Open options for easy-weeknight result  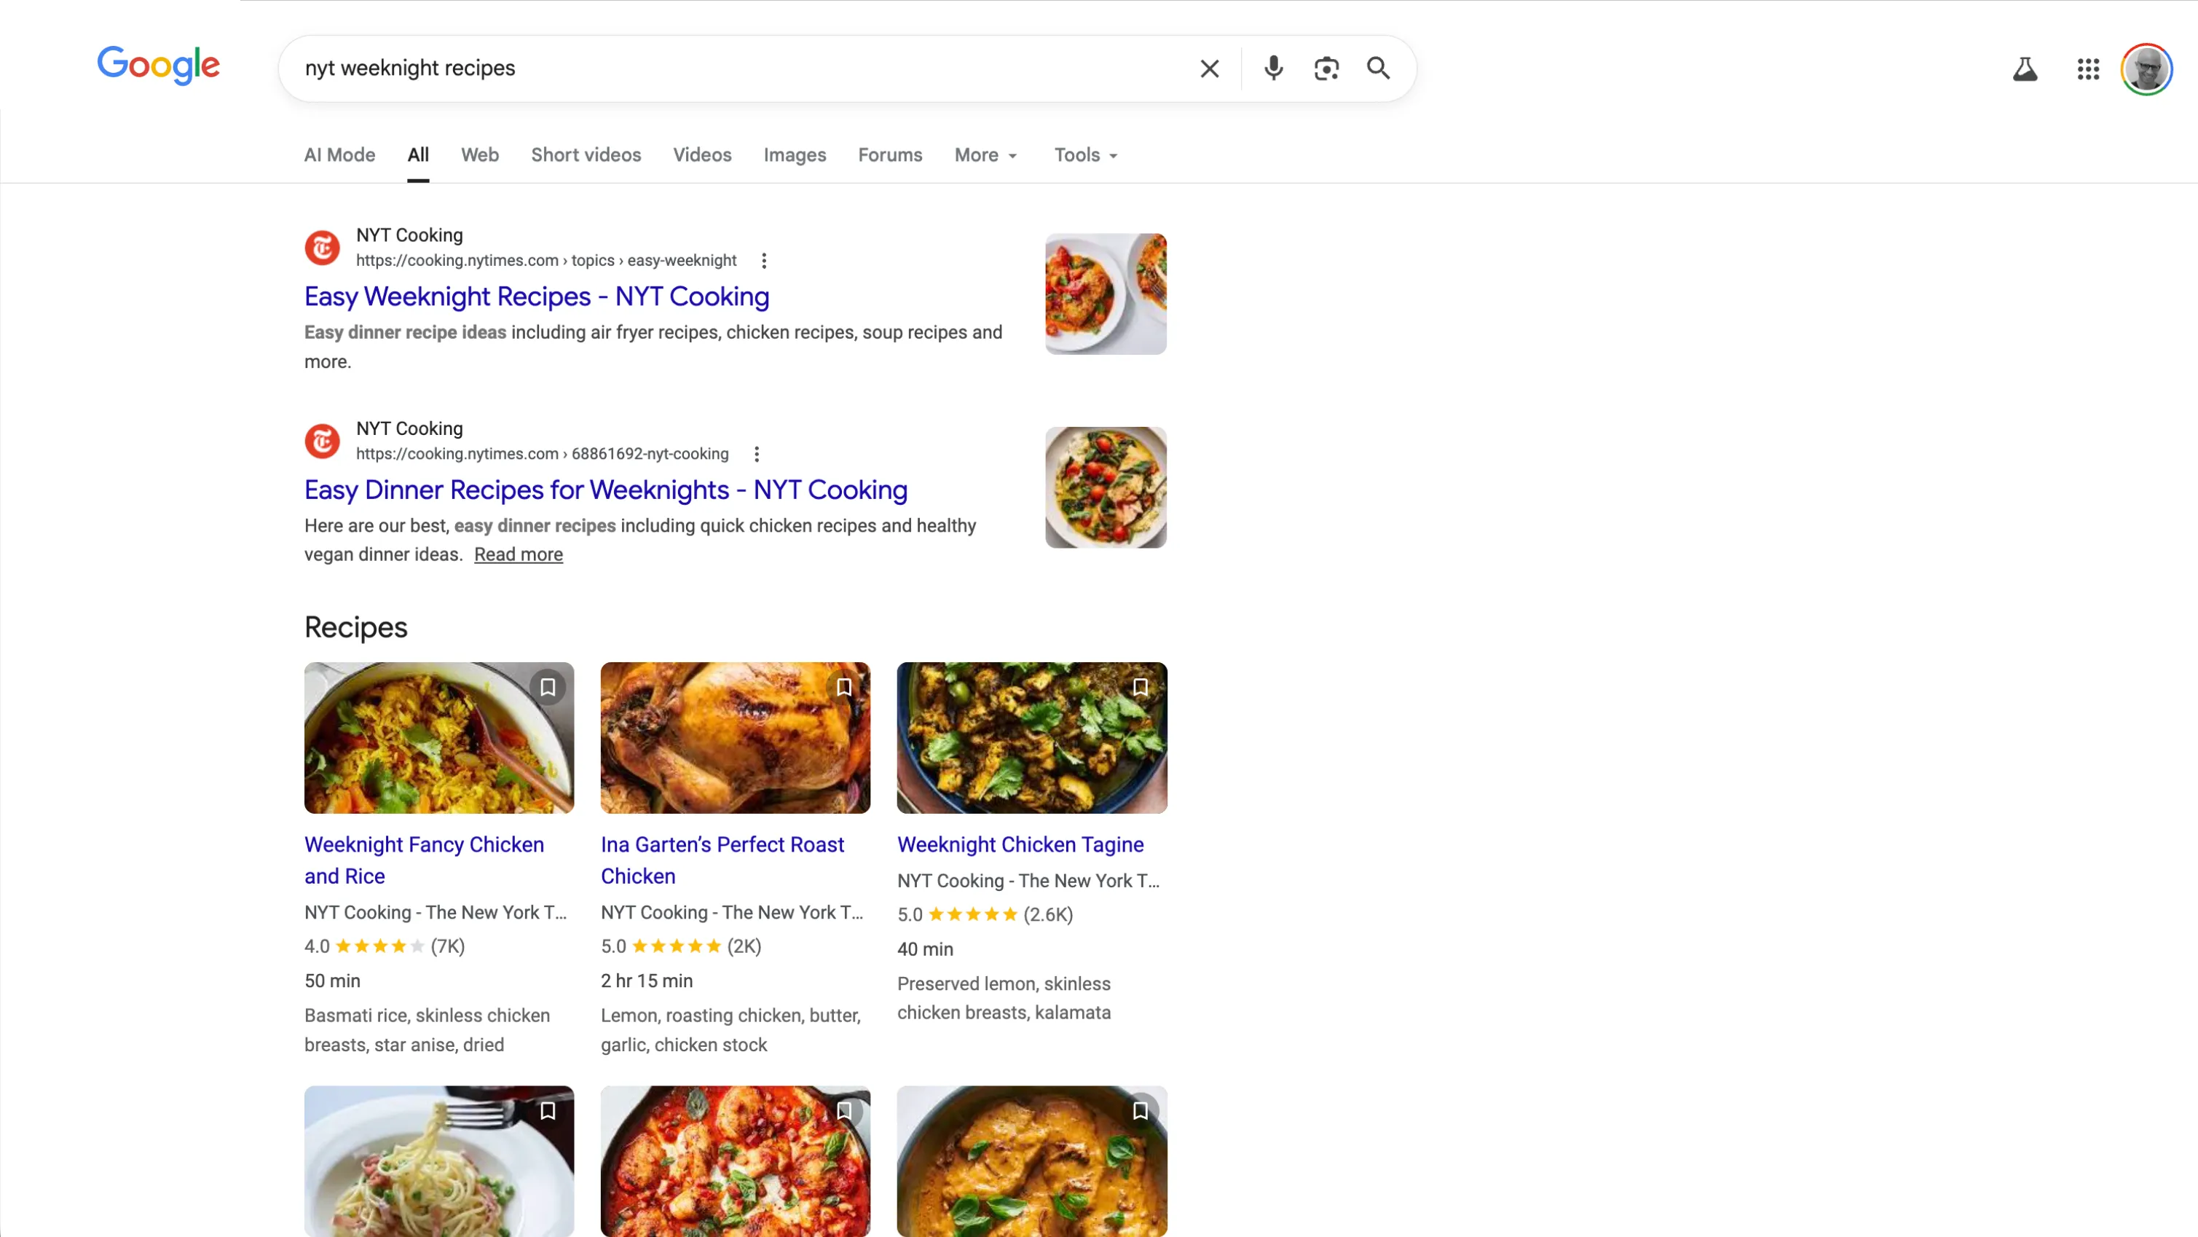pyautogui.click(x=764, y=262)
